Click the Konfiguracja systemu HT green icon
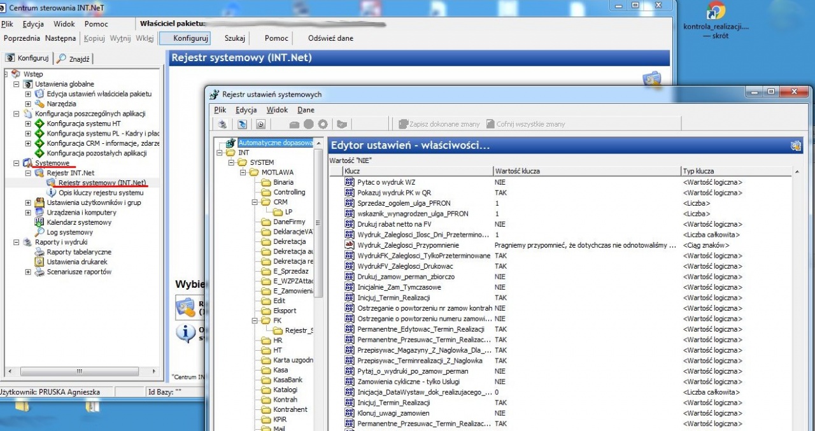This screenshot has width=815, height=431. coord(39,124)
